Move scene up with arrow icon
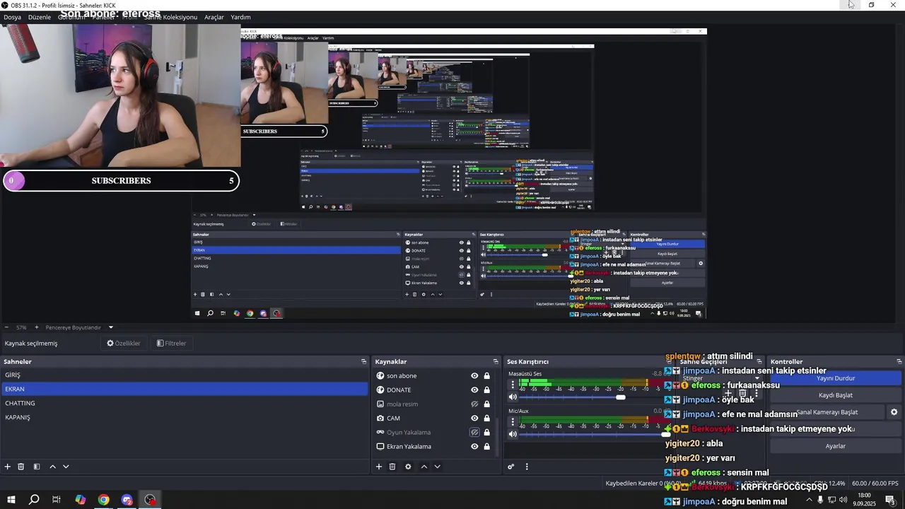Viewport: 905px width, 509px height. (x=52, y=467)
